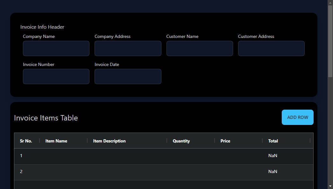This screenshot has width=333, height=189.
Task: Click the Company Address input field
Action: tap(128, 48)
